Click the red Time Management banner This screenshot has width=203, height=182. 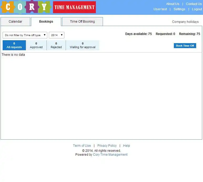(74, 7)
